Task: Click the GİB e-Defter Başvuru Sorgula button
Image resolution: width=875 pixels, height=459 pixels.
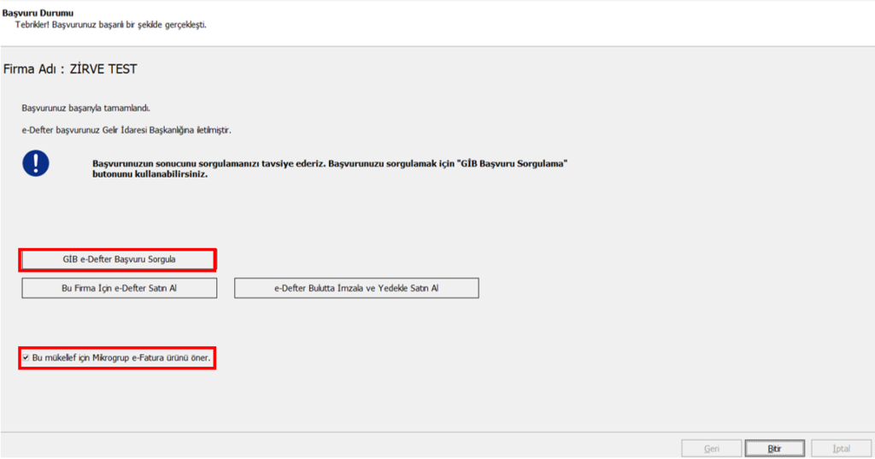Action: point(118,260)
